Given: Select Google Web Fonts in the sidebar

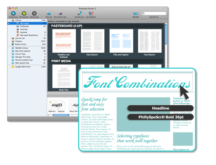Looking at the screenshot, I should [27, 67].
